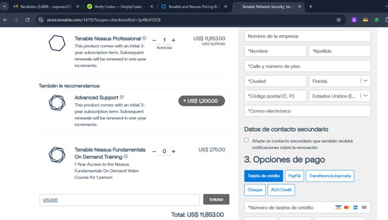Click the Ciudad field
388x220 pixels.
click(275, 81)
